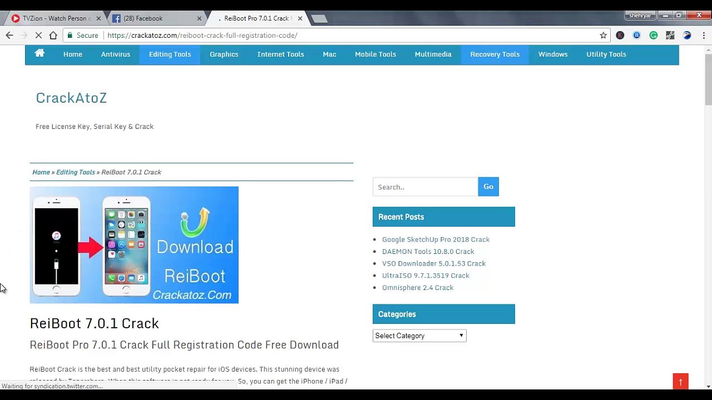Open the browser home page
Image resolution: width=712 pixels, height=400 pixels.
pos(53,35)
